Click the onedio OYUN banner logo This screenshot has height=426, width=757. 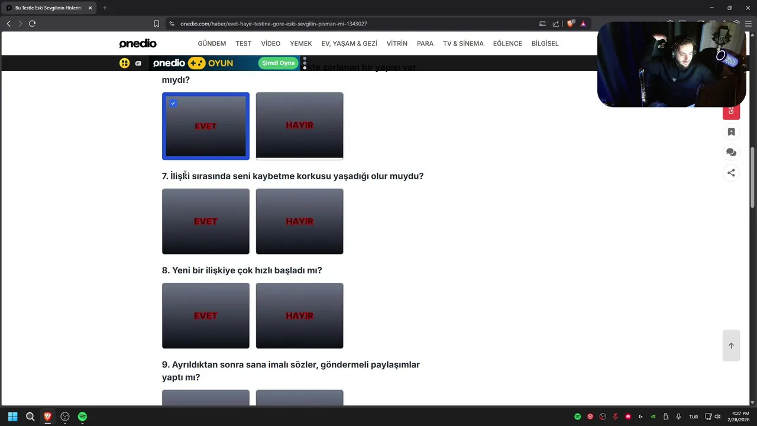pos(193,63)
